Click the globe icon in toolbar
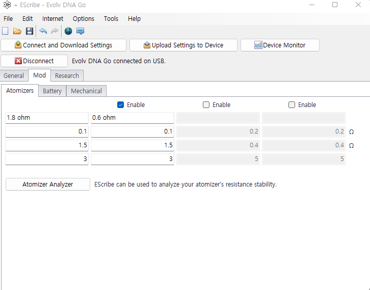370x290 pixels. tap(68, 31)
